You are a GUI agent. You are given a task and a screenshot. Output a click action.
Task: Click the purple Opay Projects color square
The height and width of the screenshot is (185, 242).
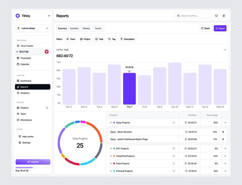[114, 123]
